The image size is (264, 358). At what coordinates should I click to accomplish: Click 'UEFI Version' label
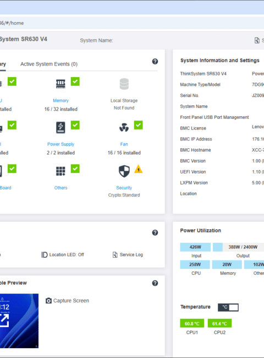(x=193, y=172)
